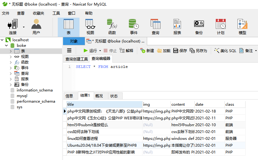
Task: Click into the SQL editor line 1
Action: (102, 67)
